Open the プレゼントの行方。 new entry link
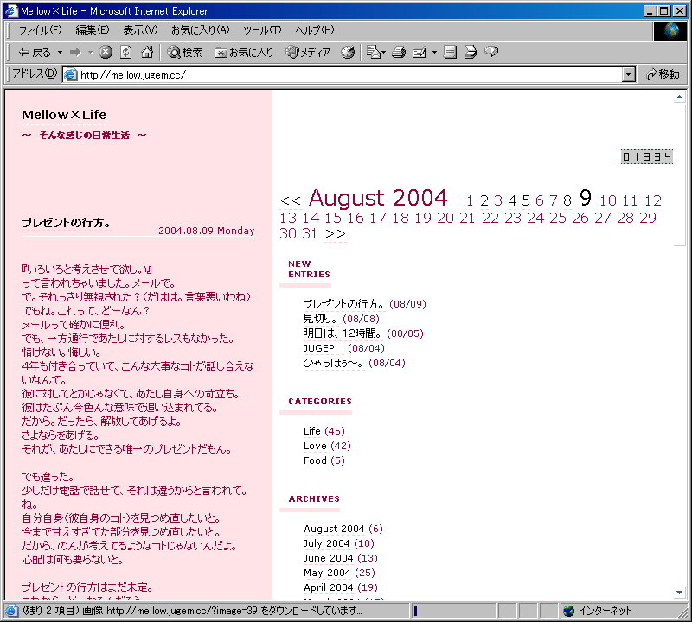 coord(343,304)
